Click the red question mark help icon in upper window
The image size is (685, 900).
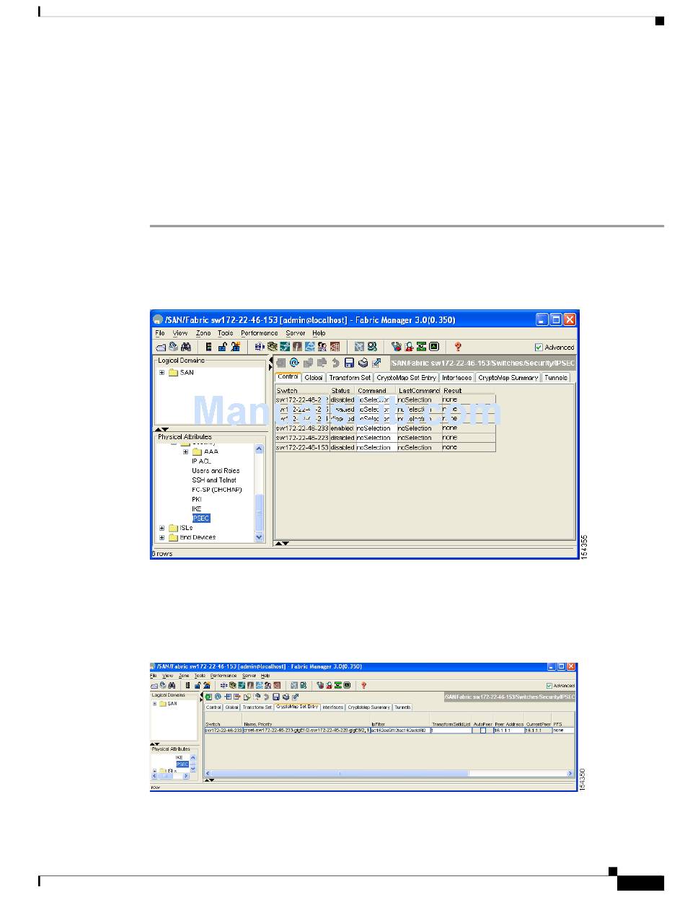[x=457, y=347]
